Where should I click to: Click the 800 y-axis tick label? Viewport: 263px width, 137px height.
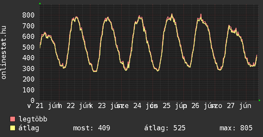point(28,15)
